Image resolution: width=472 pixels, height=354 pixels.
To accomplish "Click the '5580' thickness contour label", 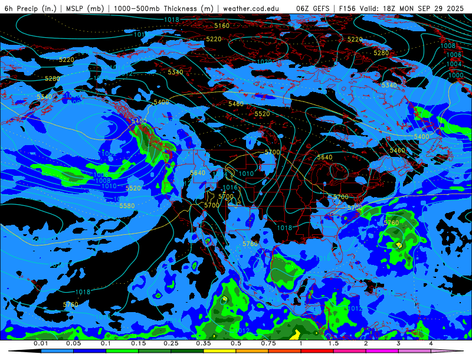I will point(127,206).
